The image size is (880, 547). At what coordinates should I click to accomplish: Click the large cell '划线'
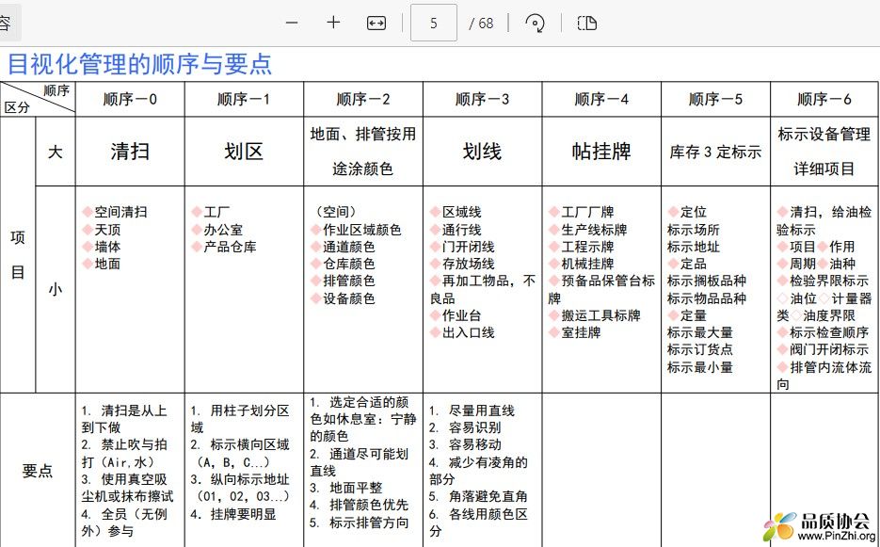click(482, 151)
